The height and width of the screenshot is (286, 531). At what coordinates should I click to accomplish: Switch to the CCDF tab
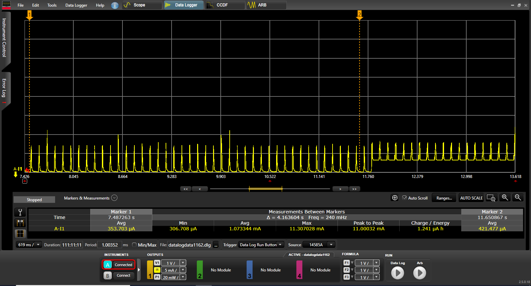(225, 5)
